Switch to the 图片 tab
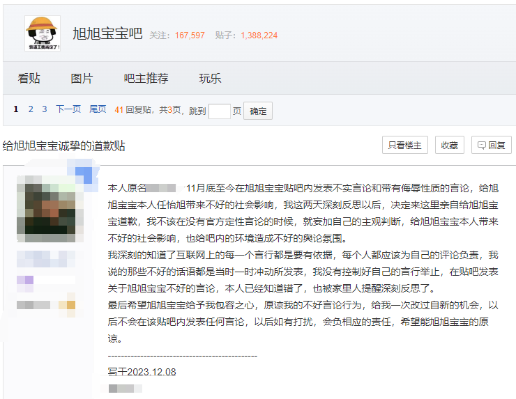This screenshot has width=516, height=399. [x=82, y=78]
